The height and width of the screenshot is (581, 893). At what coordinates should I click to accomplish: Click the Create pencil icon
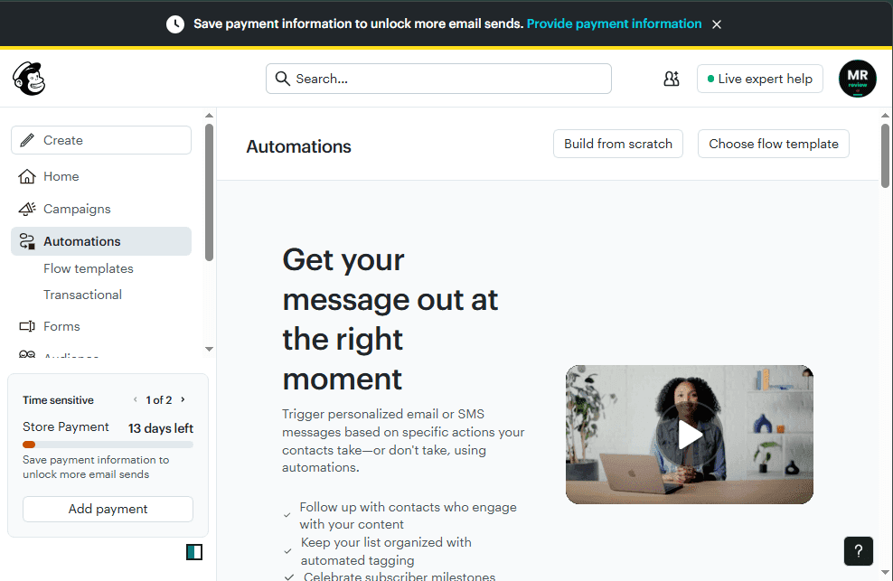tap(27, 140)
